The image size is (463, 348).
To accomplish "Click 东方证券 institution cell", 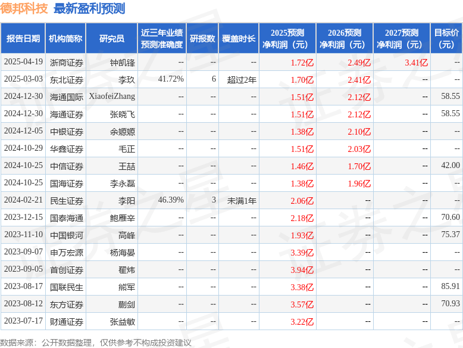I will [67, 304].
